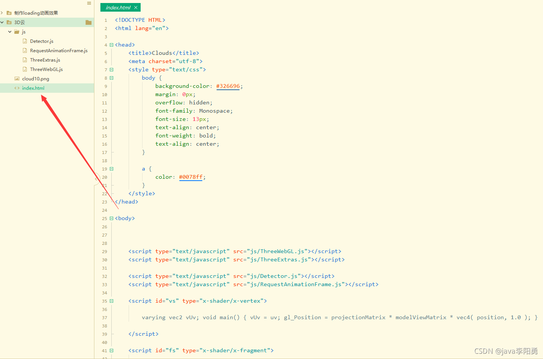This screenshot has height=359, width=543.
Task: Open the project panel hamburger menu
Action: point(89,3)
